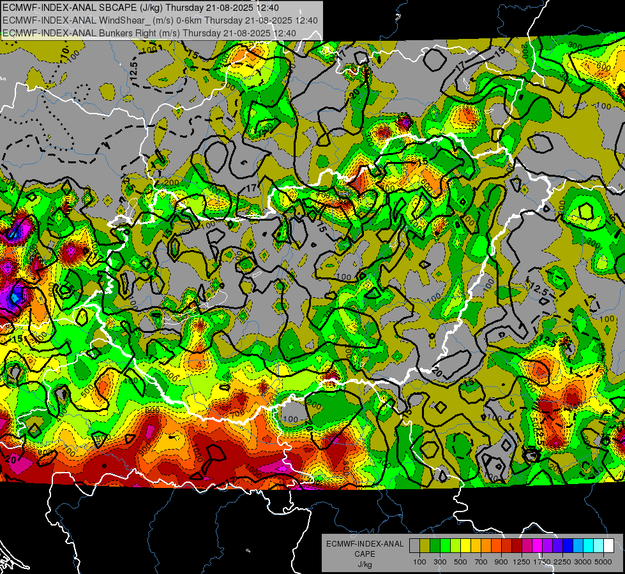Click the red-orange legend swatch left of 900
The image size is (625, 574).
pos(496,546)
